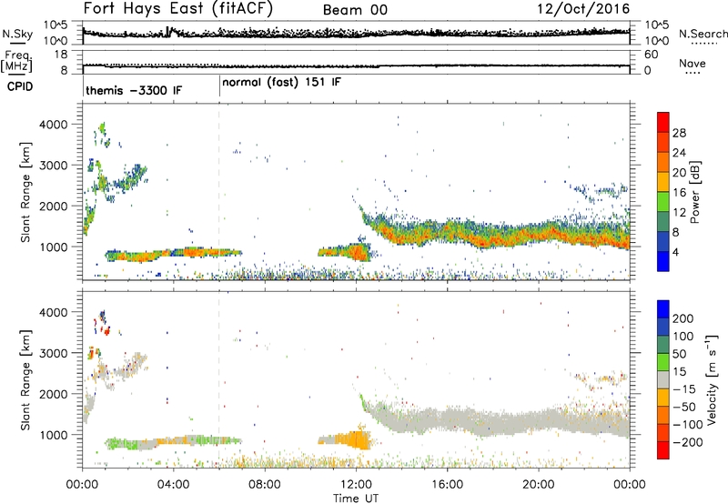The height and width of the screenshot is (504, 728).
Task: Click the '-200' value on Velocity scale
Action: coord(688,442)
